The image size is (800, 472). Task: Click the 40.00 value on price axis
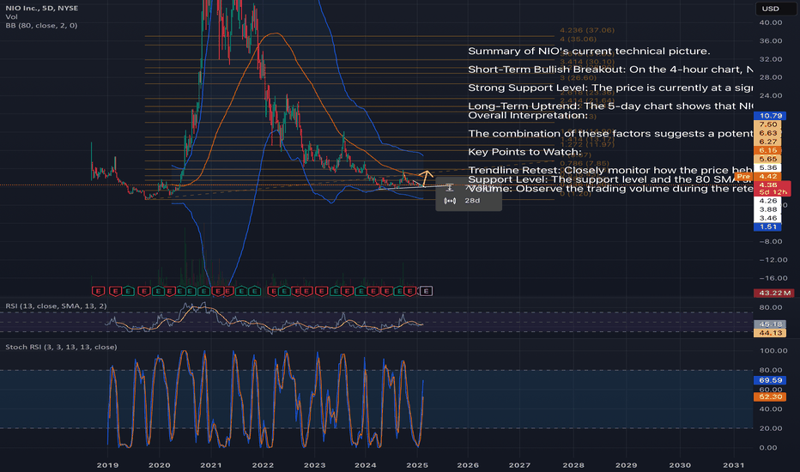771,22
